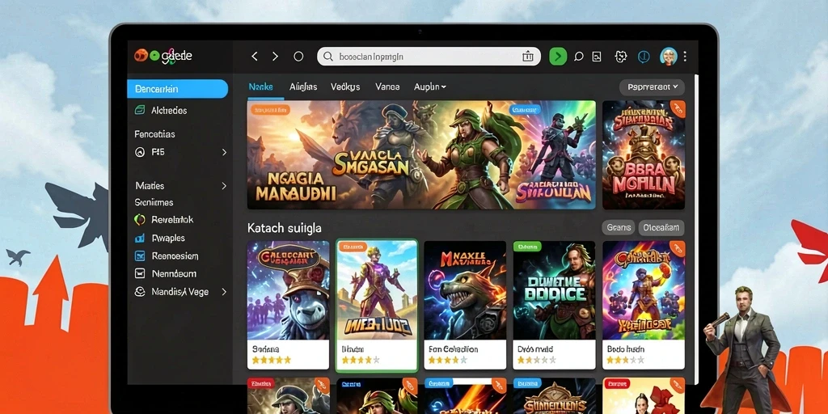Open the three-dot overflow menu
Screen dimensions: 828x414
pyautogui.click(x=685, y=56)
